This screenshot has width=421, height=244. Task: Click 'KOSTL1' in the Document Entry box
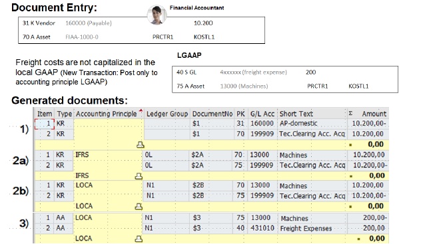(204, 37)
